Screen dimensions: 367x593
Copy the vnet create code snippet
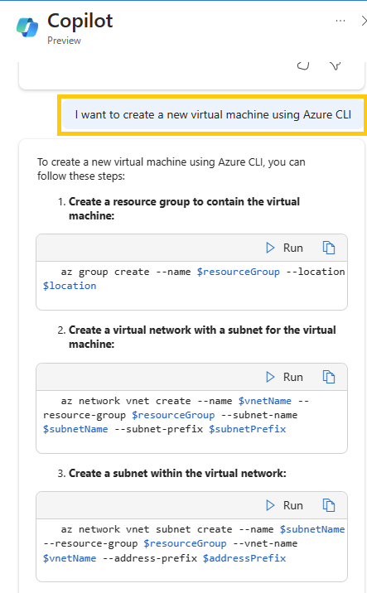tap(328, 377)
